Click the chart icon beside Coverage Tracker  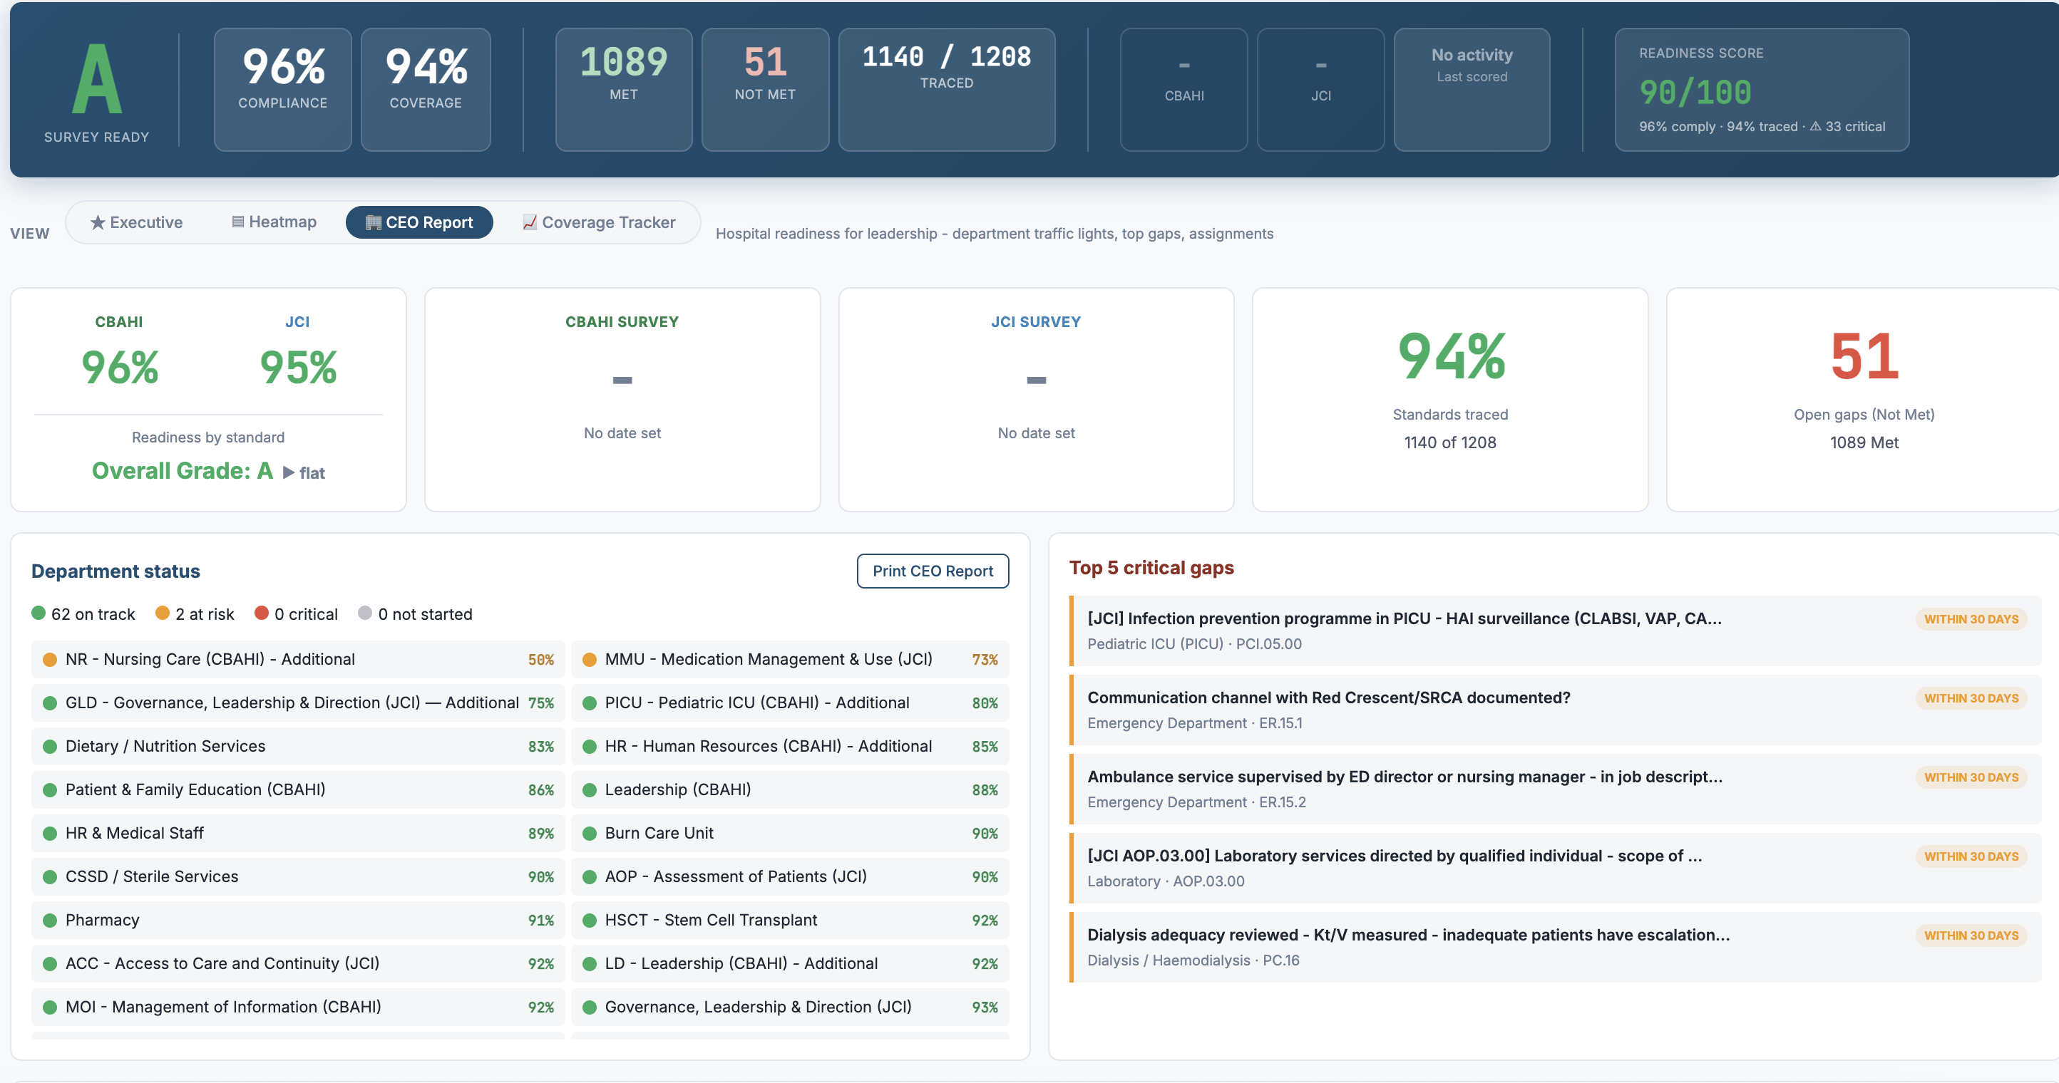528,222
